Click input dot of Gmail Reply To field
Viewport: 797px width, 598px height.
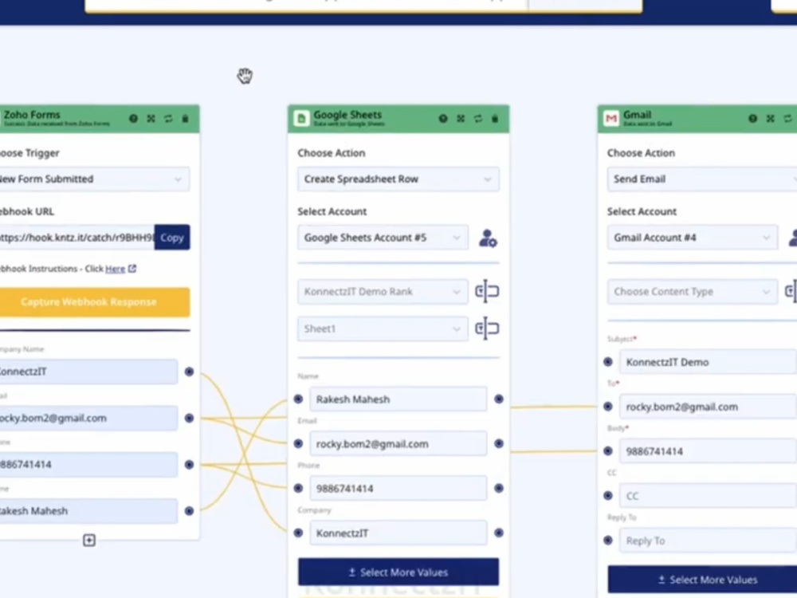click(x=608, y=541)
